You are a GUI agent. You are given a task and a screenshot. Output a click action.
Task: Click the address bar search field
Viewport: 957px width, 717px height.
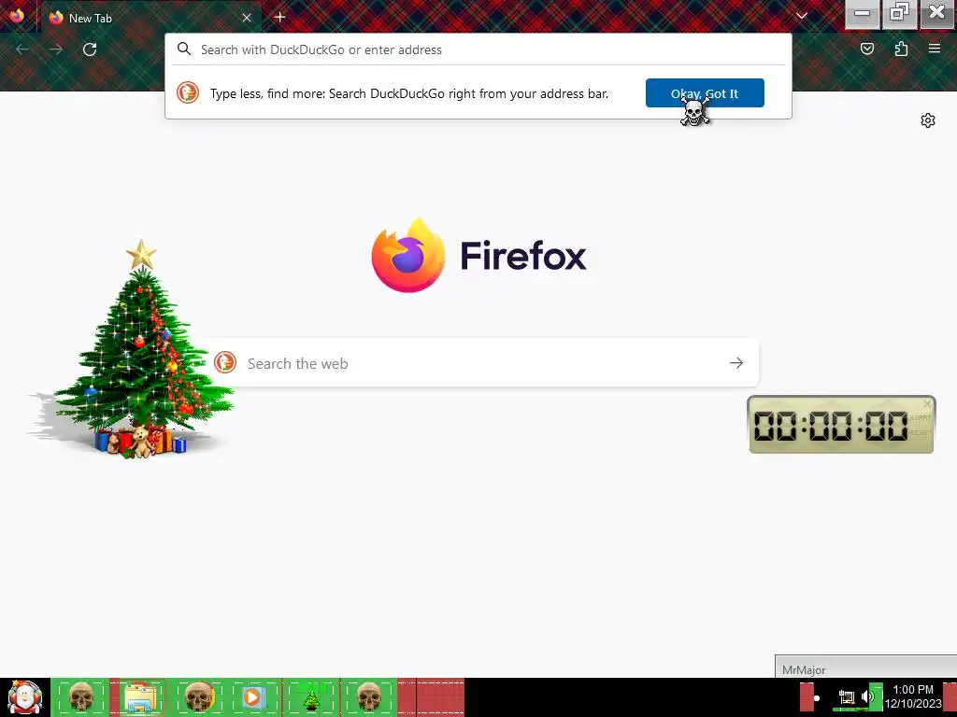(x=478, y=49)
